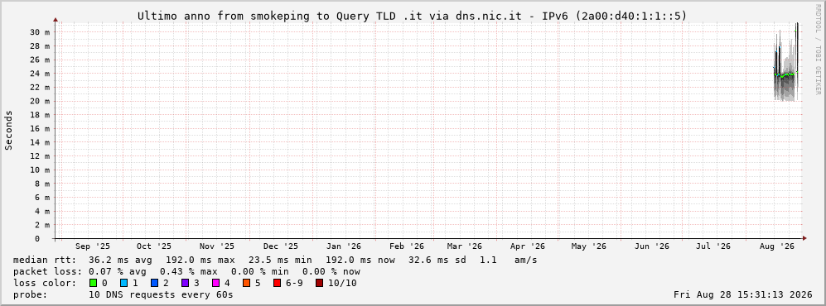Viewport: 826px width, 306px height.
Task: Click the timestamp Fri Aug 28 15:31:13 2026
Action: point(743,295)
